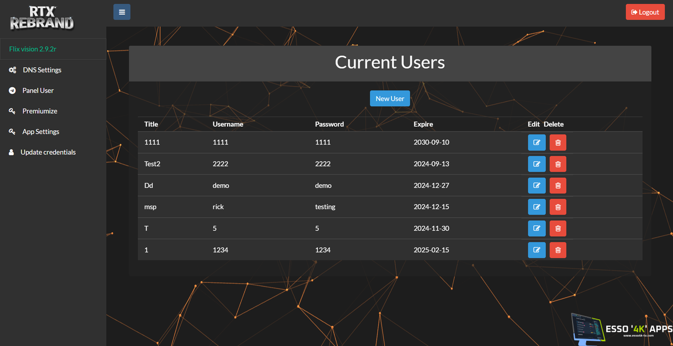Viewport: 673px width, 346px height.
Task: Delete the msp rick user
Action: point(558,207)
